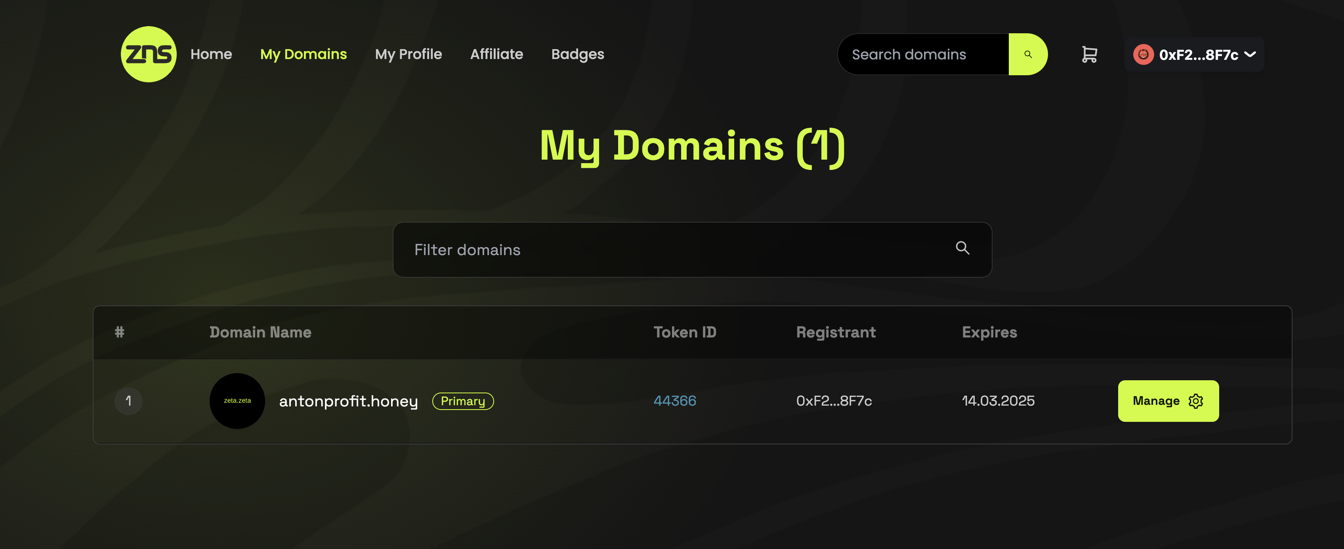Click the Primary badge label

click(463, 401)
